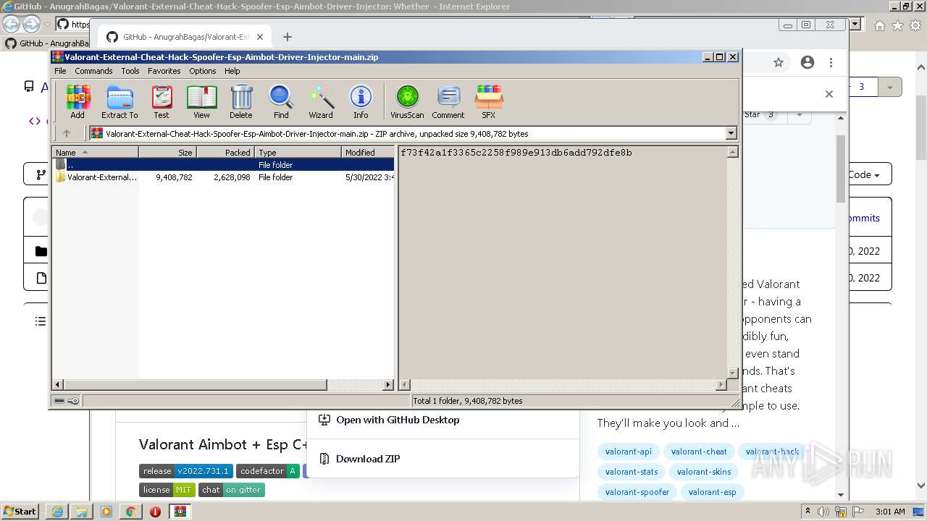
Task: Open a new Chrome tab
Action: (x=288, y=37)
